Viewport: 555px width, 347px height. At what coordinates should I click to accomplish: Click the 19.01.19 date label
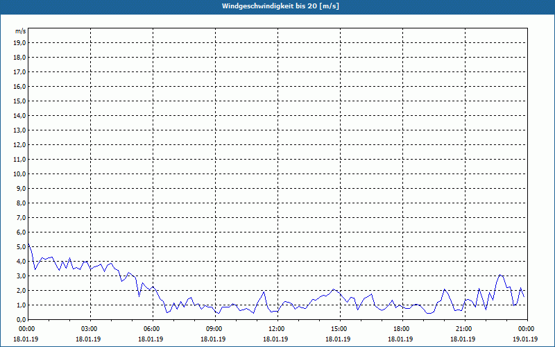[x=526, y=339]
